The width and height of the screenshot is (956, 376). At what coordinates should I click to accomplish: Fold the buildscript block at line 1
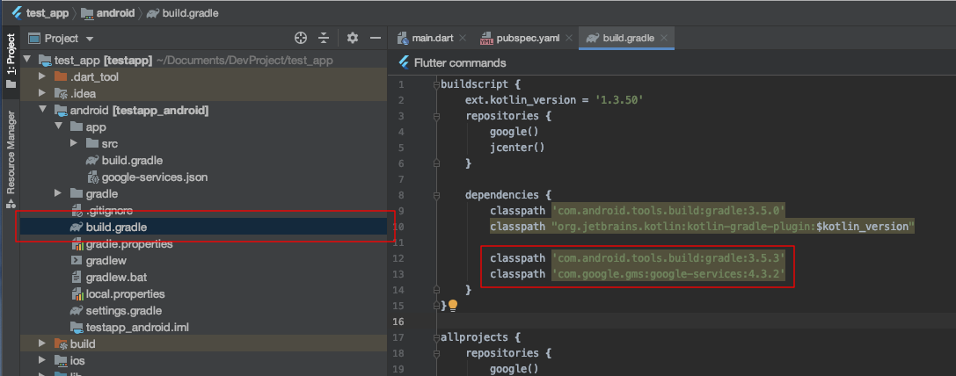coord(435,84)
